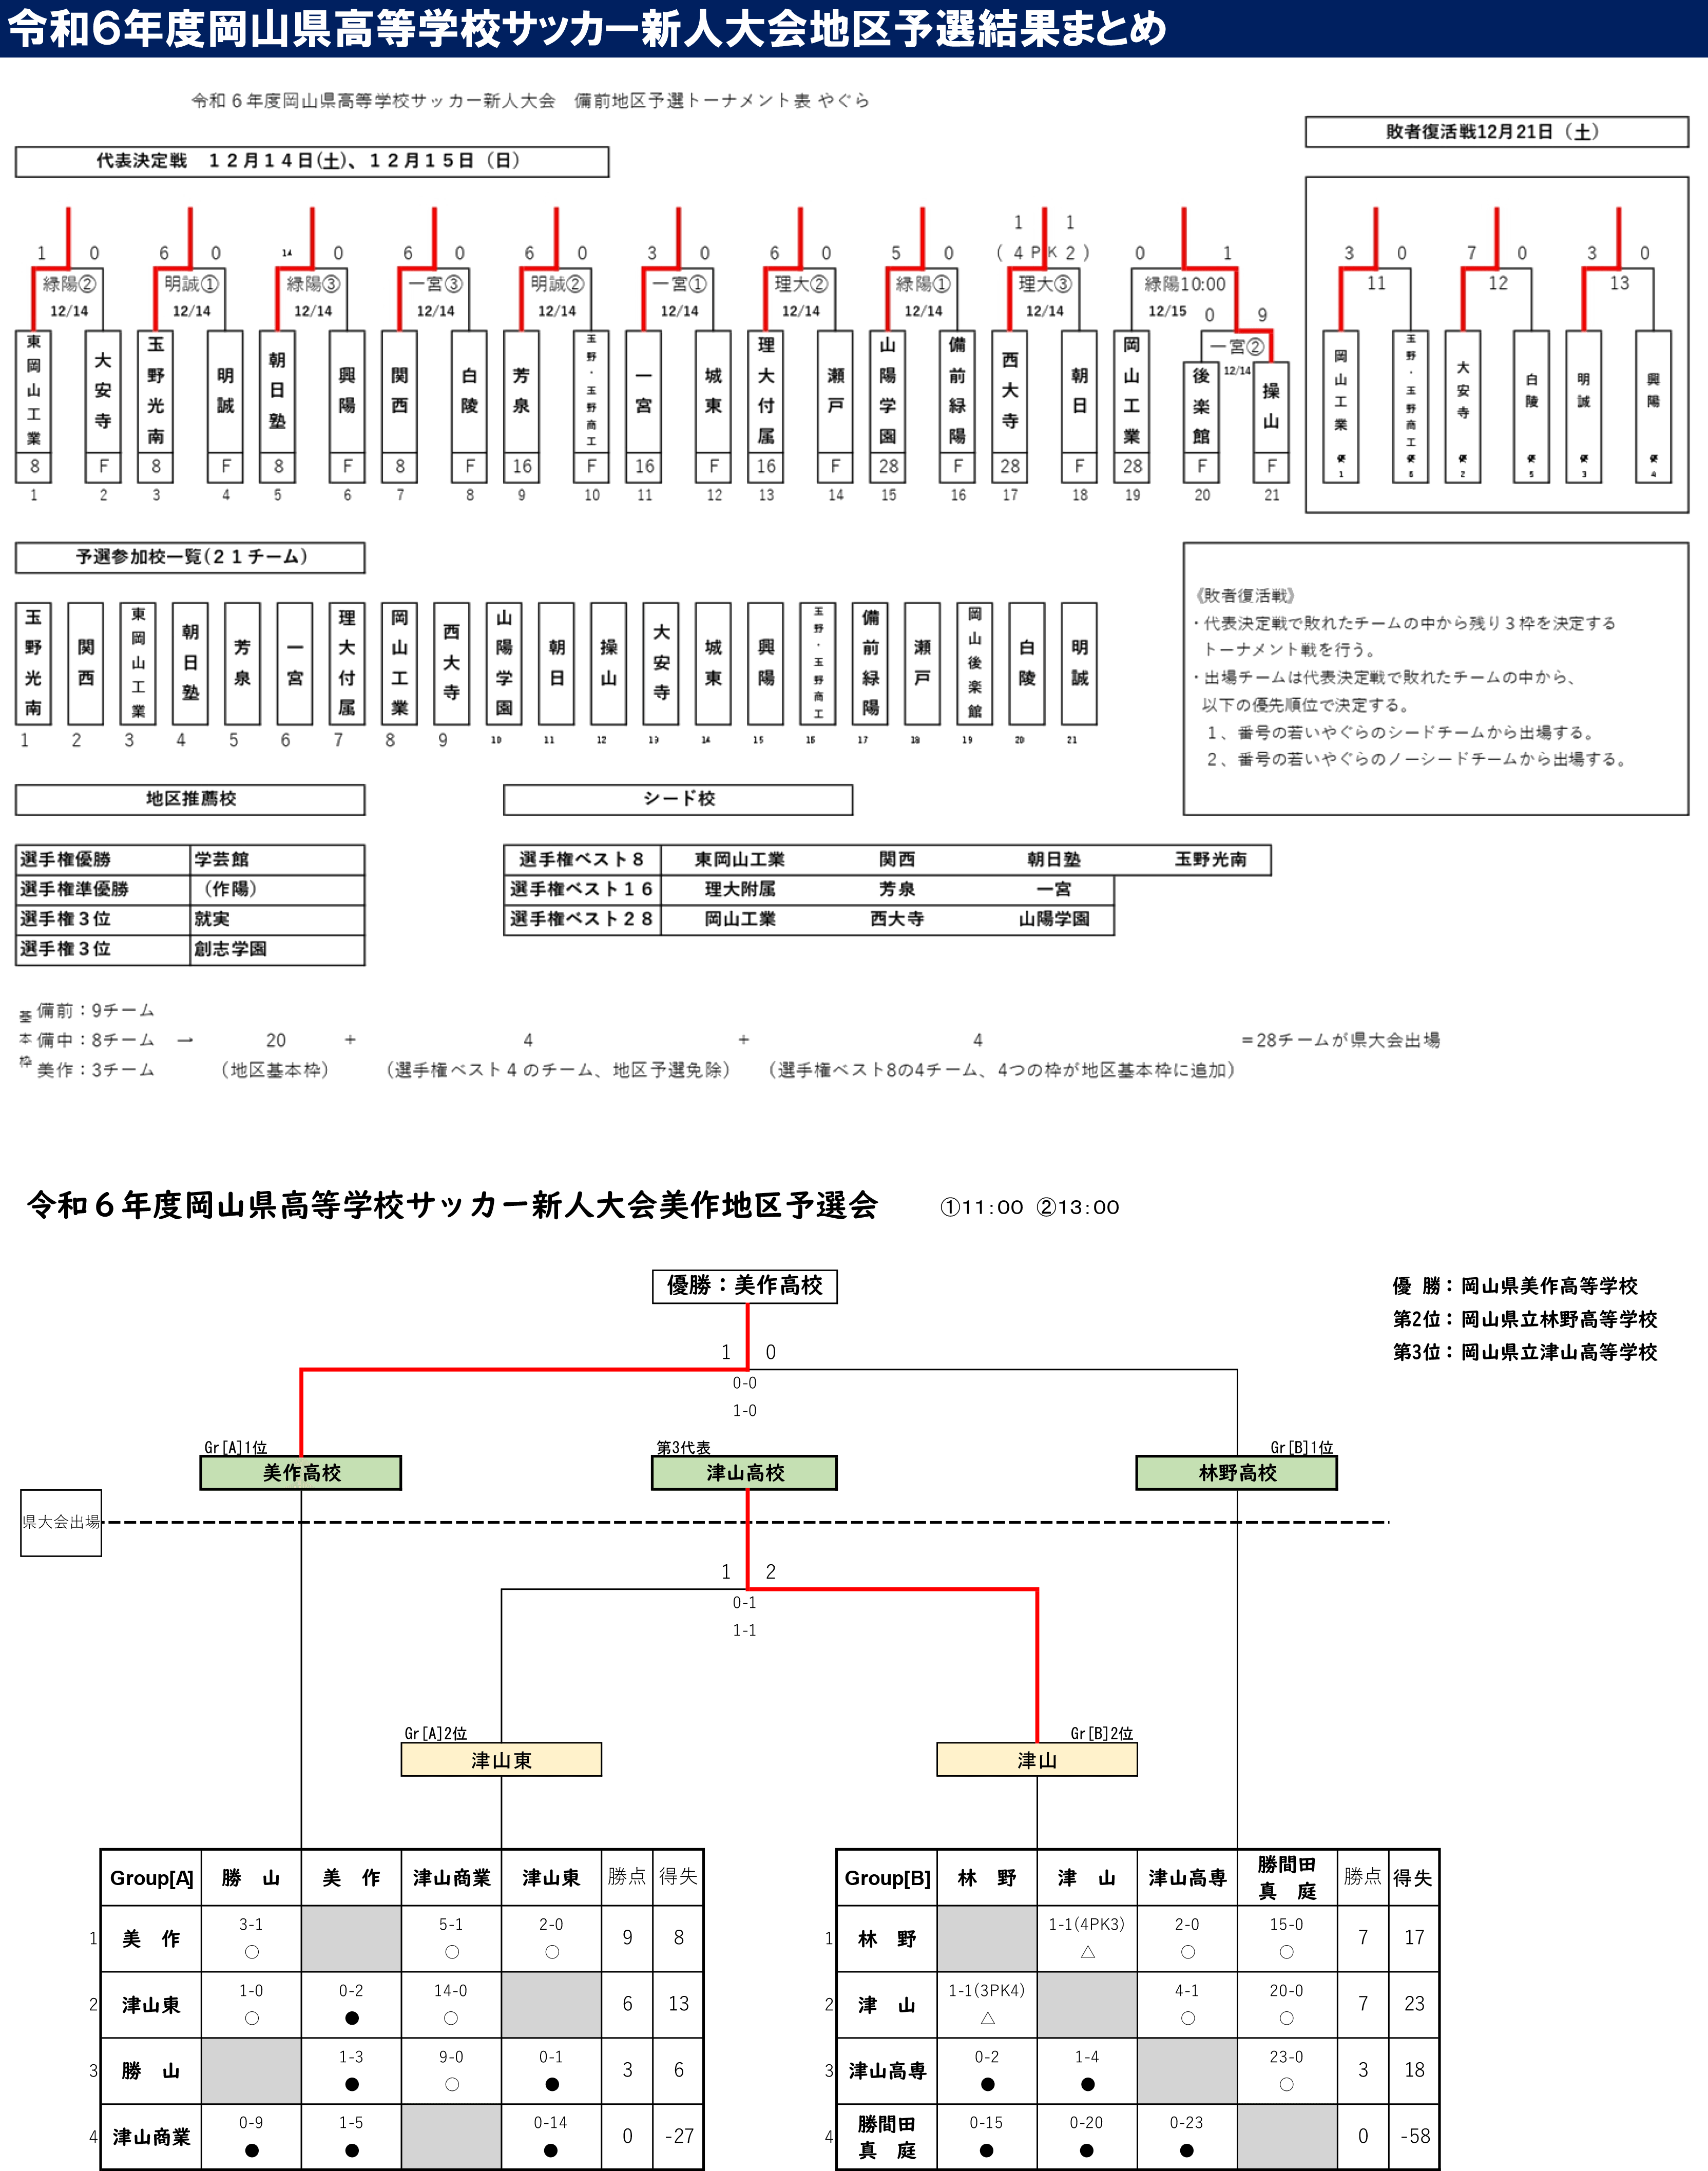
Task: Select the 津山高専 row label in Group B
Action: [887, 2070]
